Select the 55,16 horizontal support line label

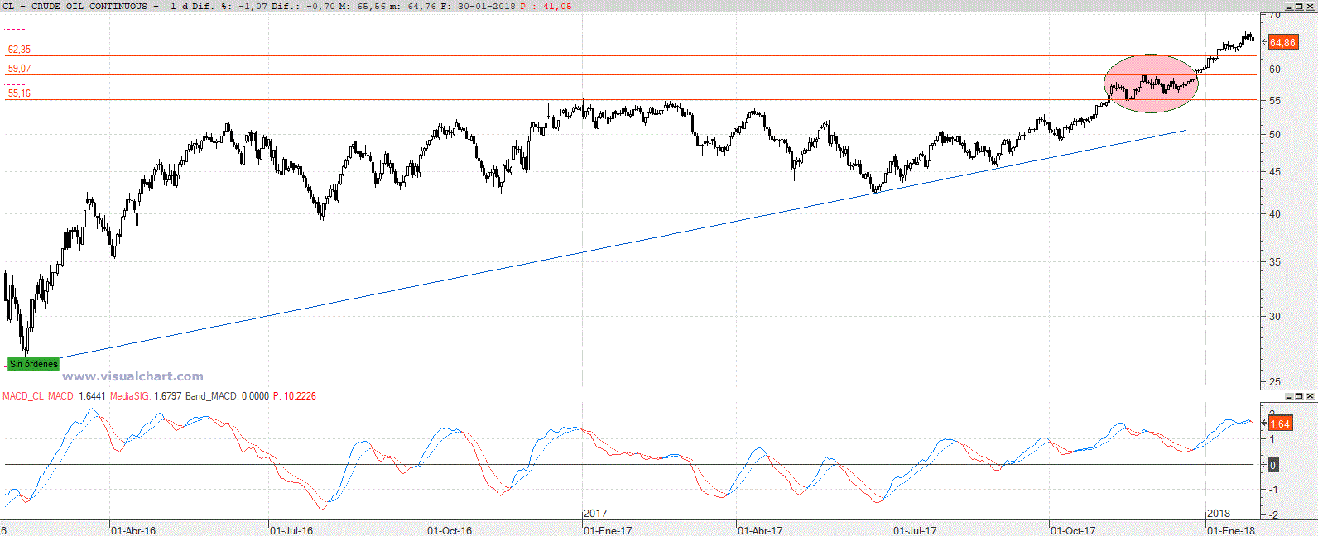click(x=19, y=93)
